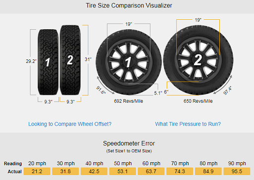This screenshot has height=180, width=254.
Task: Click the Speedometer Error heading
Action: click(129, 143)
